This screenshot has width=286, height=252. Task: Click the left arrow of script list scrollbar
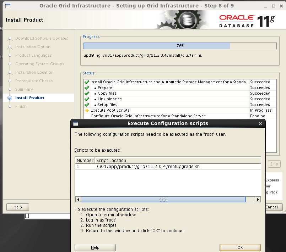(78, 200)
